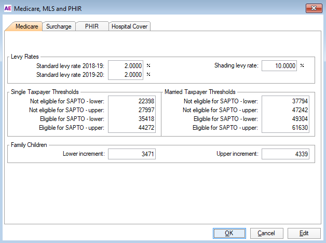Open the PHIR tab
Screen dimensions: 326x243
click(91, 26)
